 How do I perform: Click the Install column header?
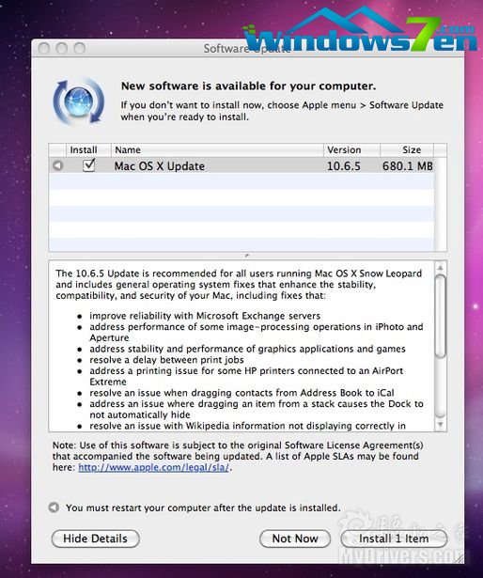(88, 150)
